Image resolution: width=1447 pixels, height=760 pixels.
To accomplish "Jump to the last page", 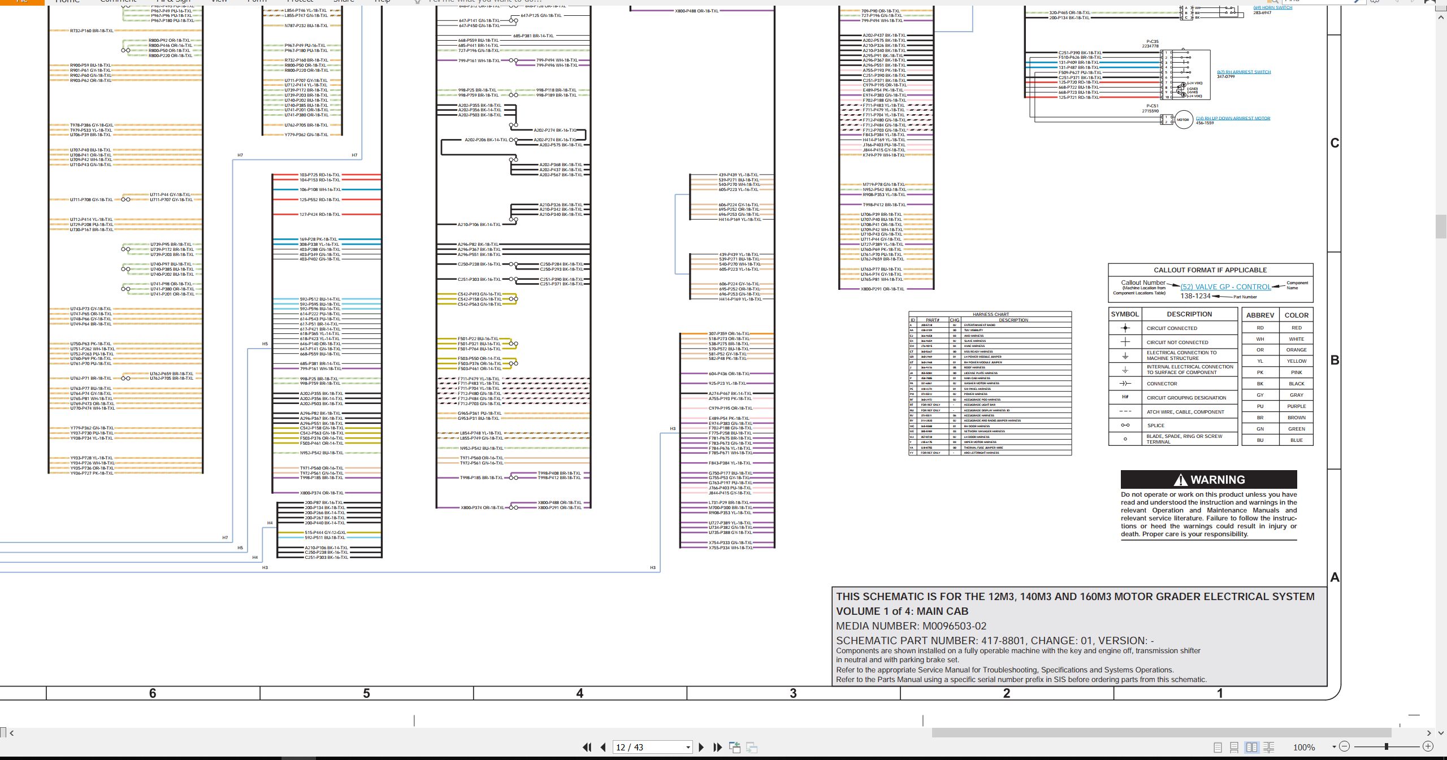I will tap(718, 747).
